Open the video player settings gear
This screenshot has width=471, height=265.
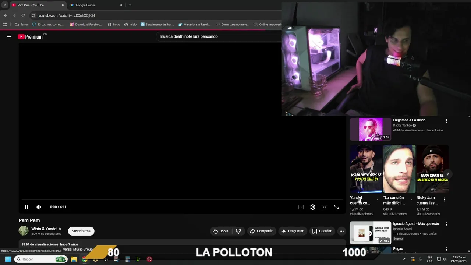313,207
